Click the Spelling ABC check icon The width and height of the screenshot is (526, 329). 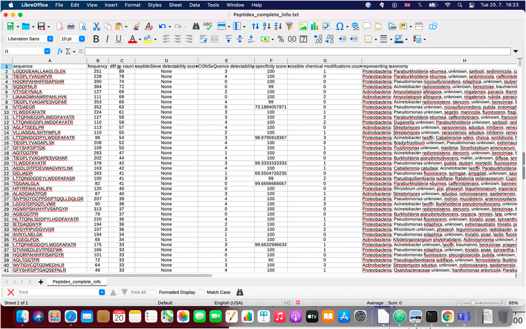(x=208, y=26)
